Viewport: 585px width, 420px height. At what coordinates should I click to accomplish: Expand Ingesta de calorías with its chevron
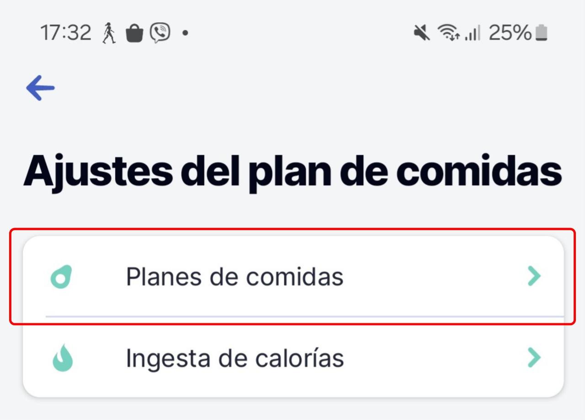pos(534,358)
